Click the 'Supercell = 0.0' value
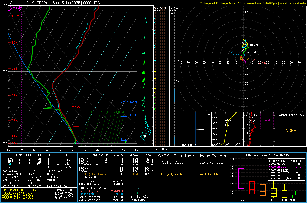This screenshot has width=307, height=203. click(63, 190)
